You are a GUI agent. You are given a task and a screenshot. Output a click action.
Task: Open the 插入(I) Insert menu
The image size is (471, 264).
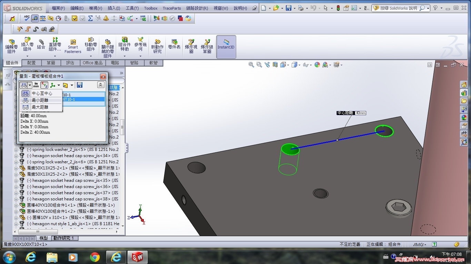114,8
